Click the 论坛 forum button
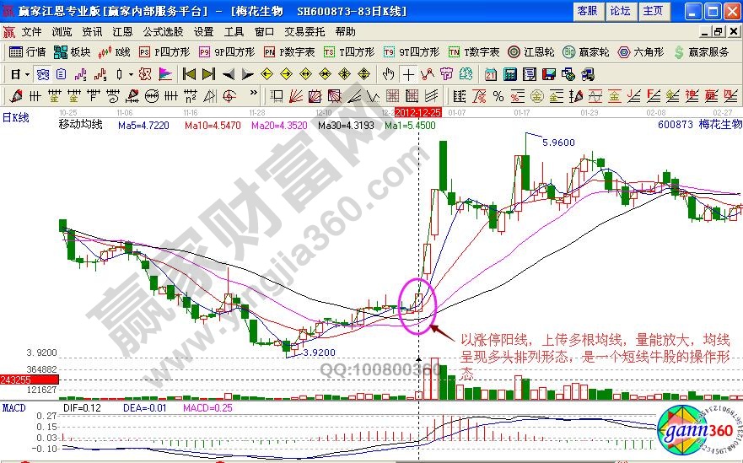The width and height of the screenshot is (743, 463). pyautogui.click(x=620, y=11)
